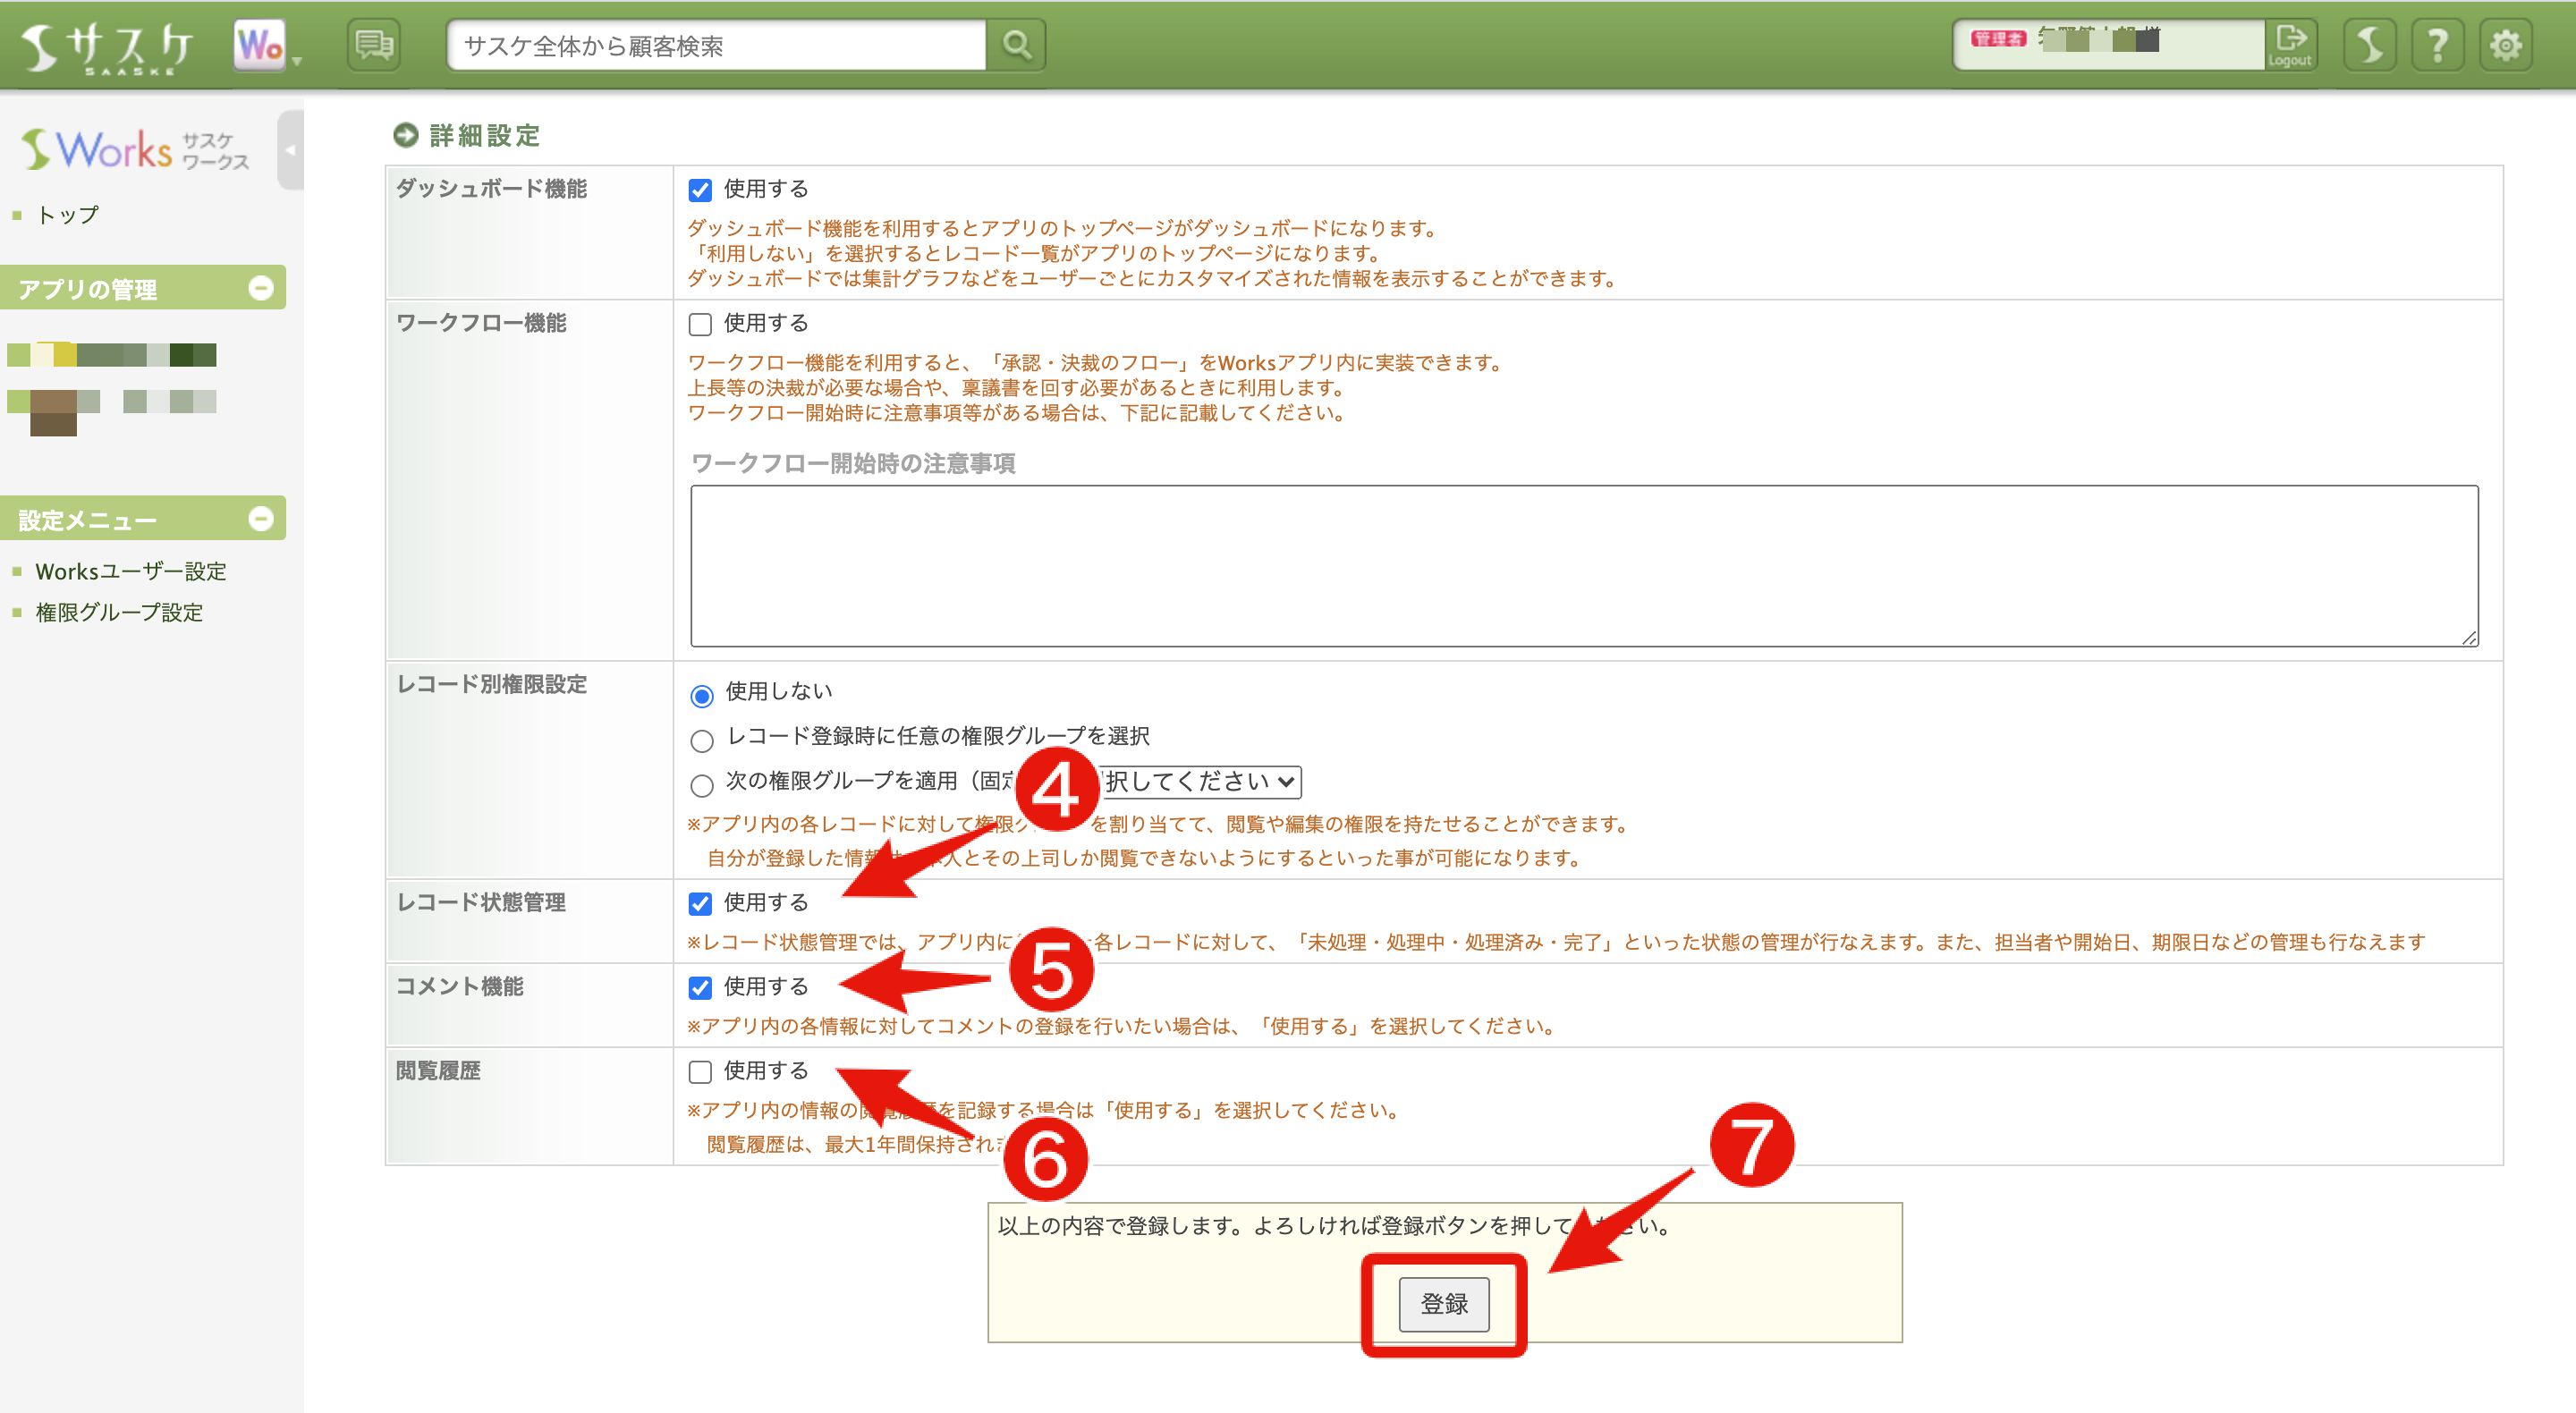Enable the 閲覧履歴 使用する checkbox
This screenshot has width=2576, height=1413.
[700, 1072]
